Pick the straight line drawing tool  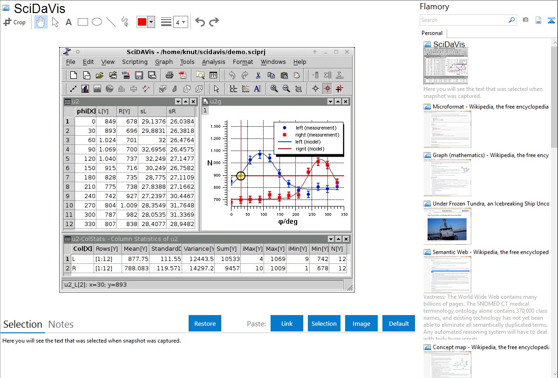(x=111, y=22)
